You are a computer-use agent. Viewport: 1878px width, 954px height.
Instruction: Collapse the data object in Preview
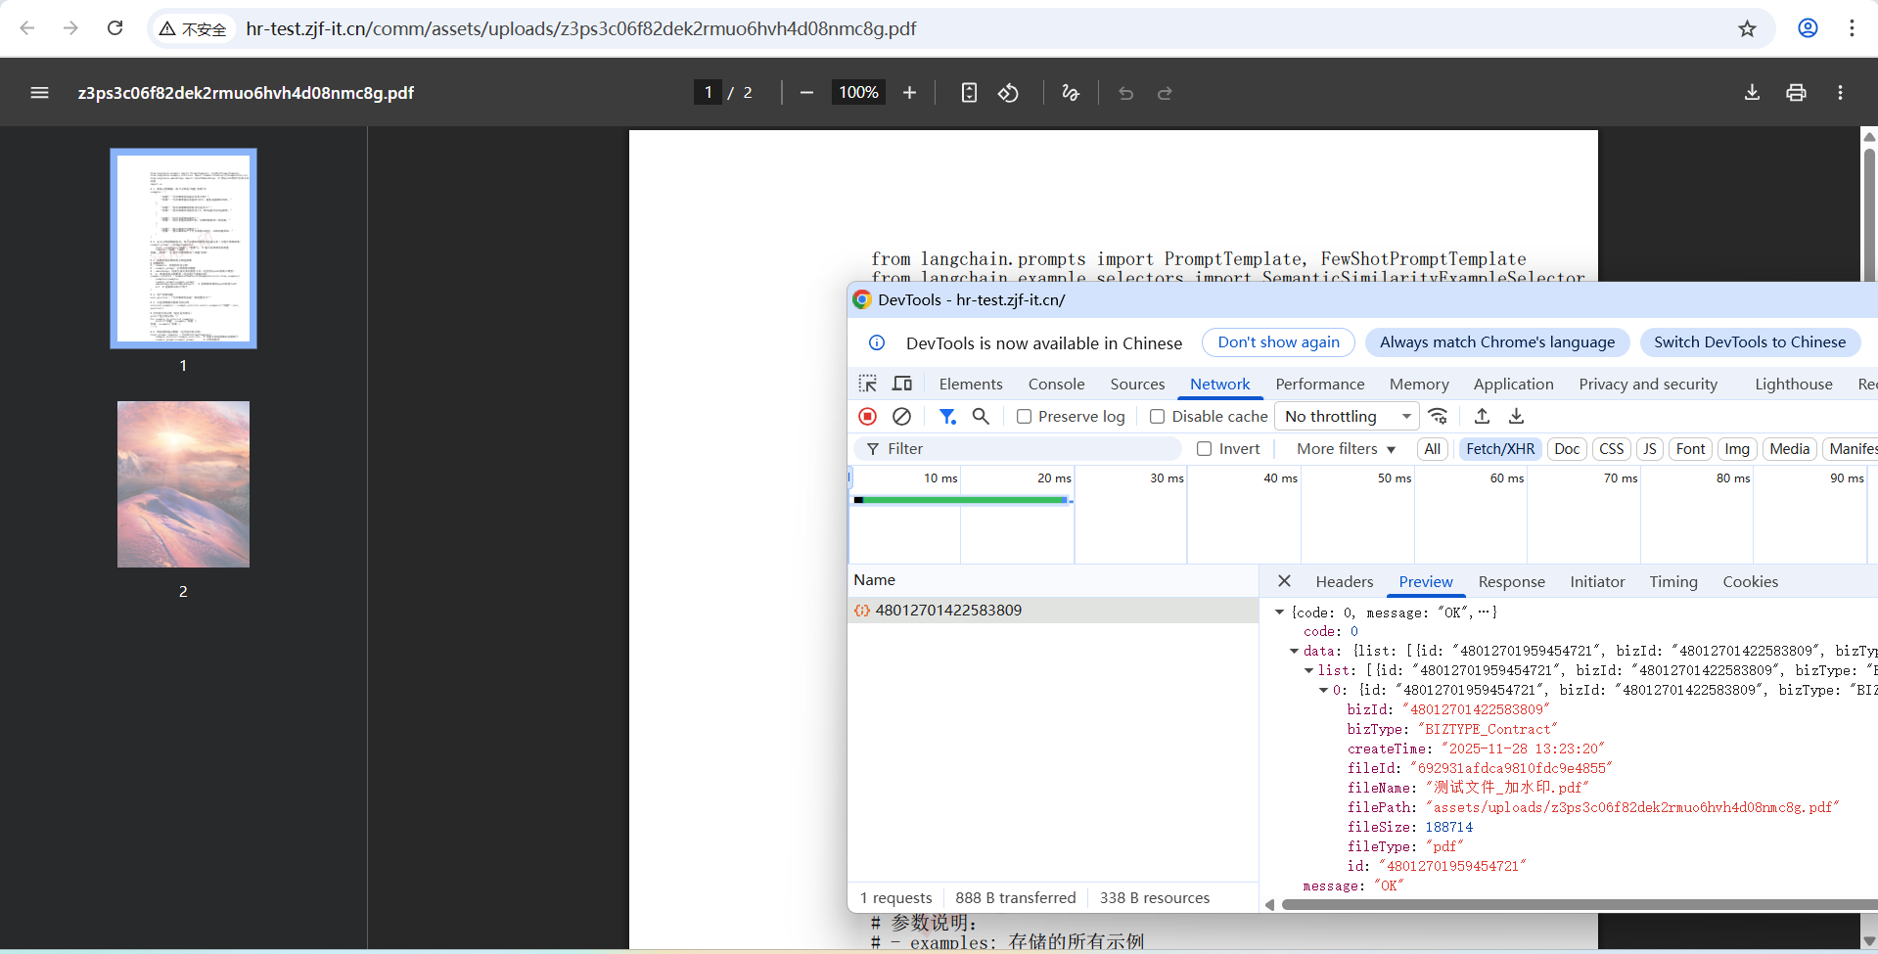click(x=1294, y=652)
